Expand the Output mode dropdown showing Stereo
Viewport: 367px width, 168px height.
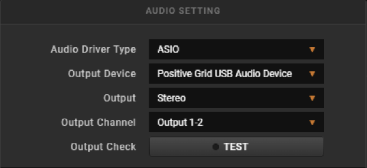point(236,98)
